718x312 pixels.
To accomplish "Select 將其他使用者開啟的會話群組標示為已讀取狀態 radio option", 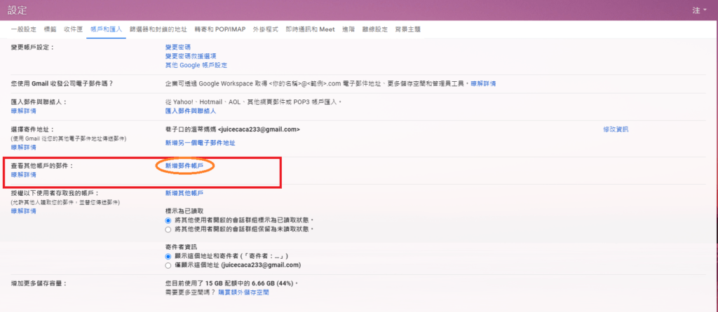I will coord(168,220).
